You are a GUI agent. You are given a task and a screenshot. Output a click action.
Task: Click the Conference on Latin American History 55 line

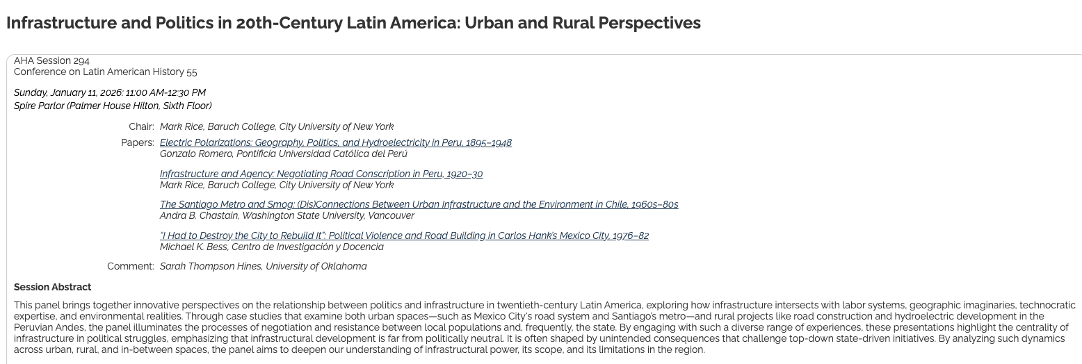[105, 72]
